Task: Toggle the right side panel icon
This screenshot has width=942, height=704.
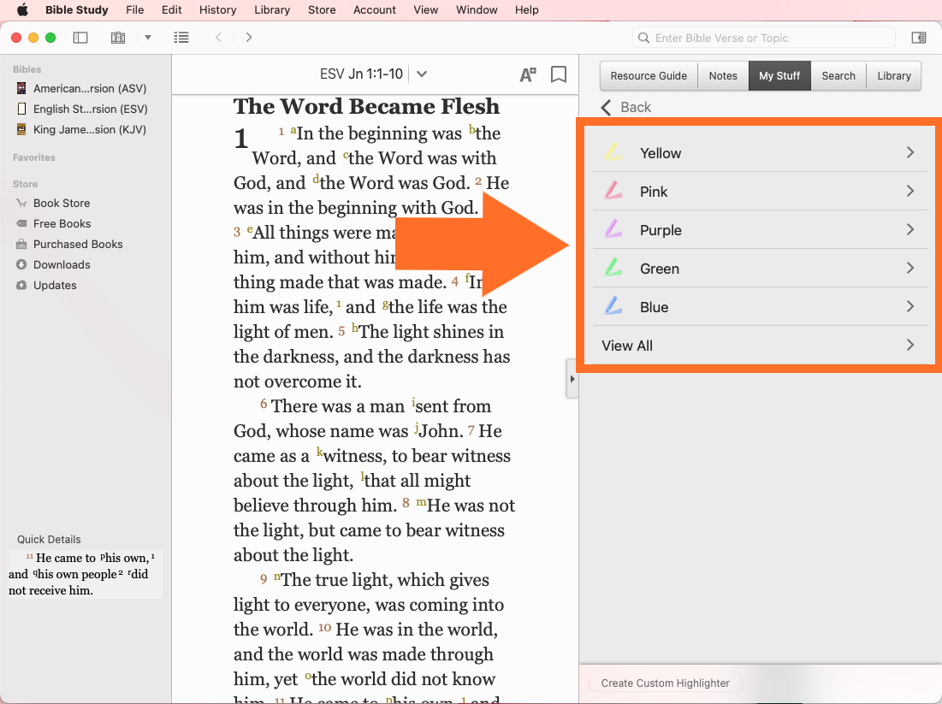Action: coord(918,38)
